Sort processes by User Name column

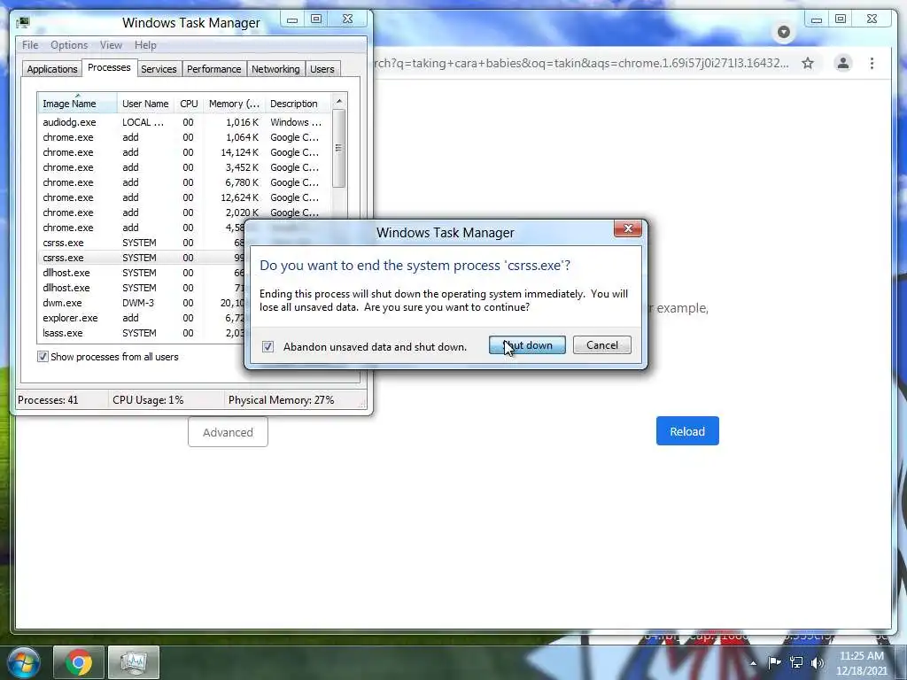[145, 104]
